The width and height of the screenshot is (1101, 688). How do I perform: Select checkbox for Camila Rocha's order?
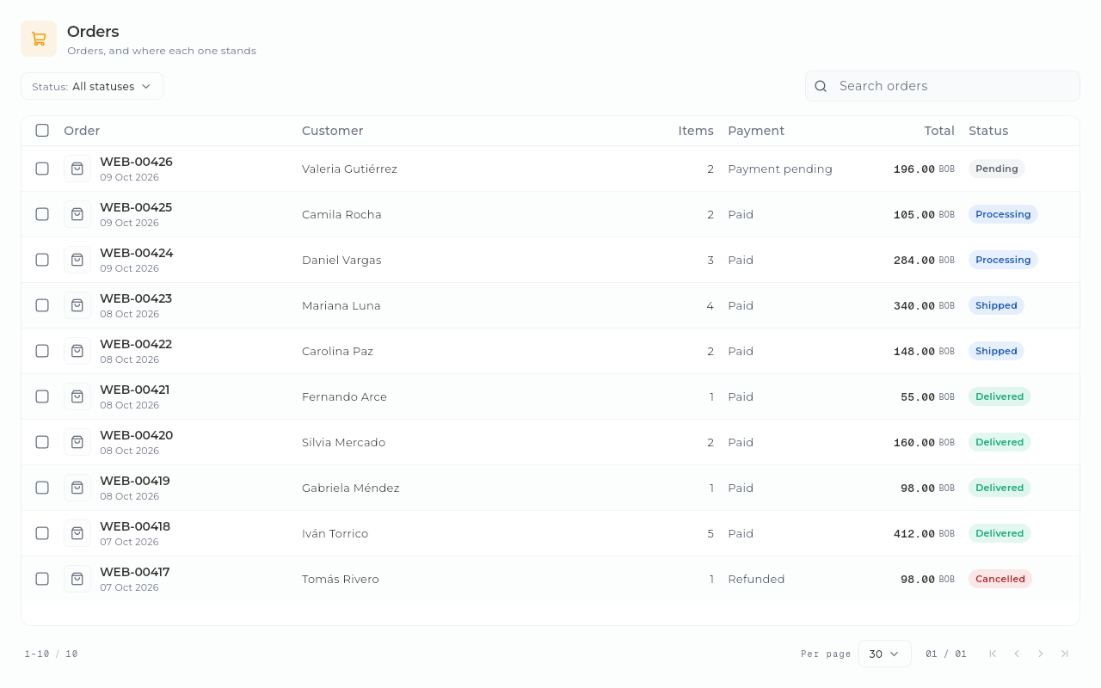tap(42, 214)
